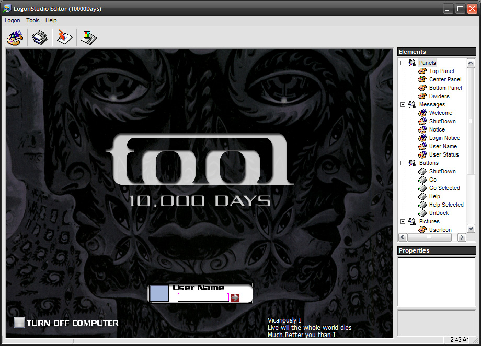Viewport: 481px width, 346px height.
Task: Collapse the Buttons tree node
Action: (x=403, y=163)
